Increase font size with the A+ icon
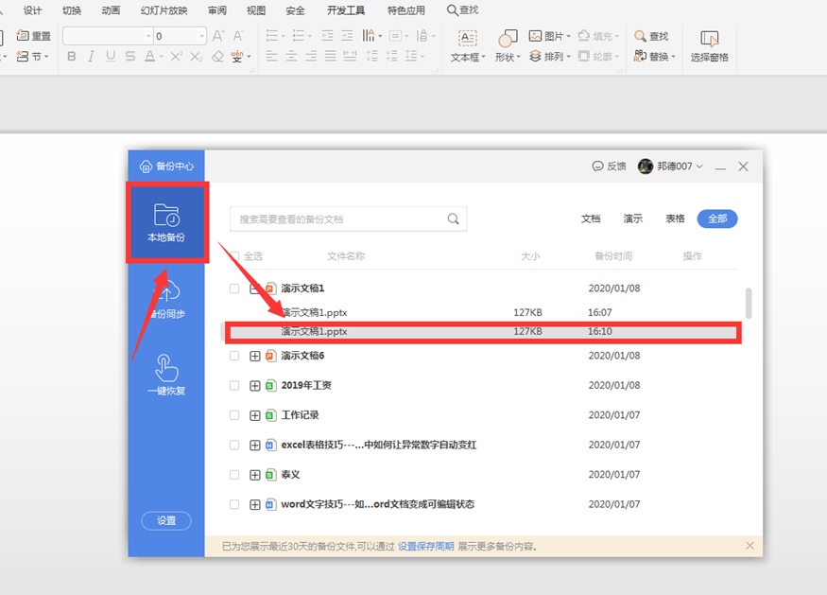The image size is (827, 595). tap(217, 36)
